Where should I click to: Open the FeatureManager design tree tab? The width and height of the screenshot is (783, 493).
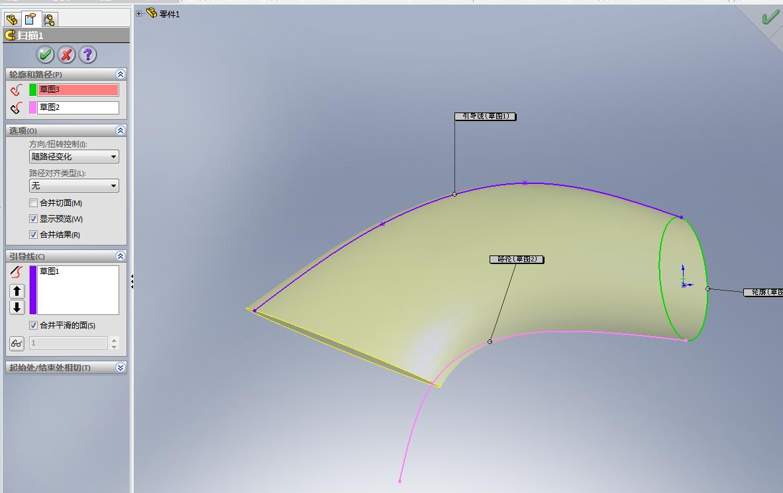click(x=12, y=19)
